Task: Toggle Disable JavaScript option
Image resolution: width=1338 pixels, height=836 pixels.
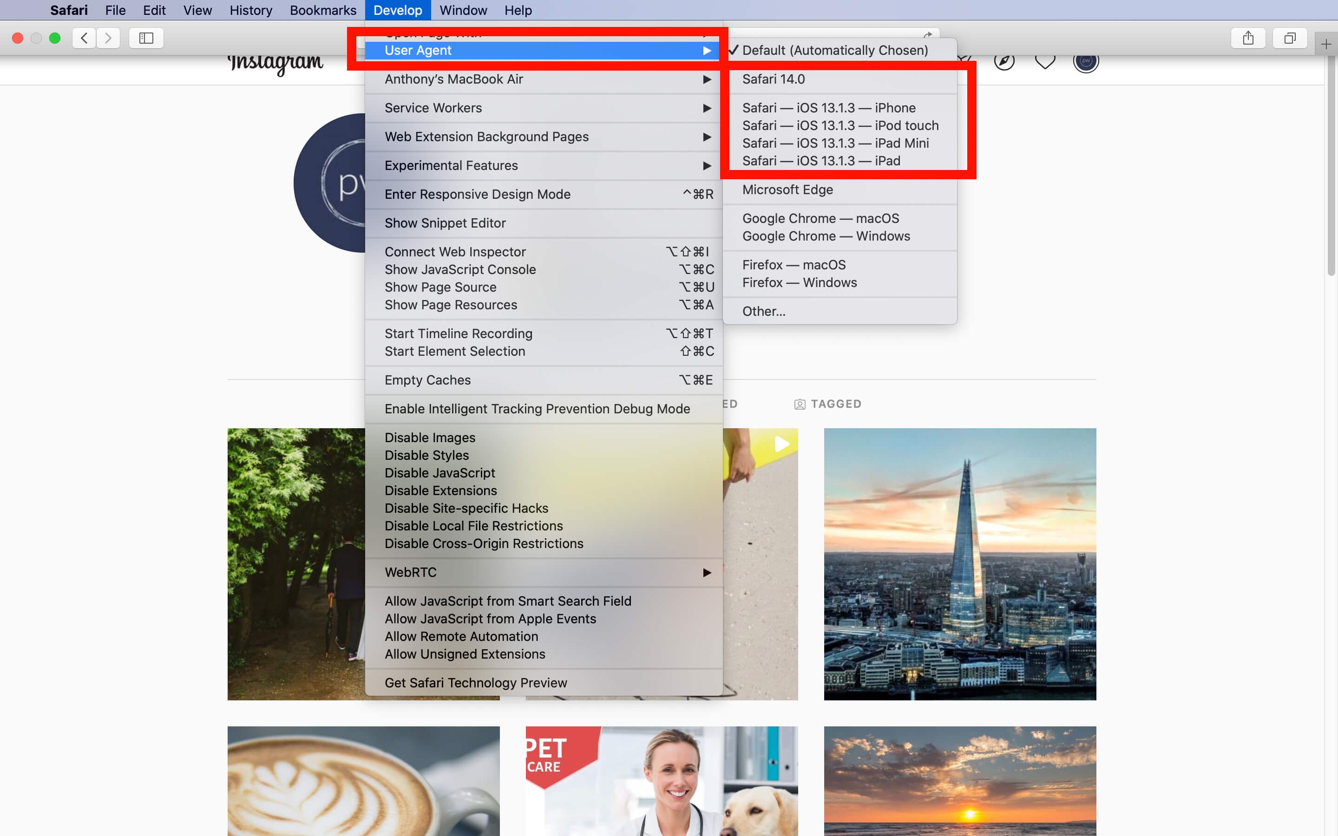Action: [544, 473]
